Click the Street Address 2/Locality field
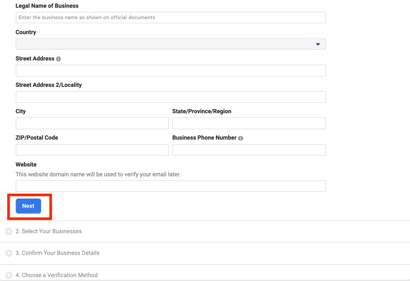Viewport: 410px width, 281px height. [171, 97]
